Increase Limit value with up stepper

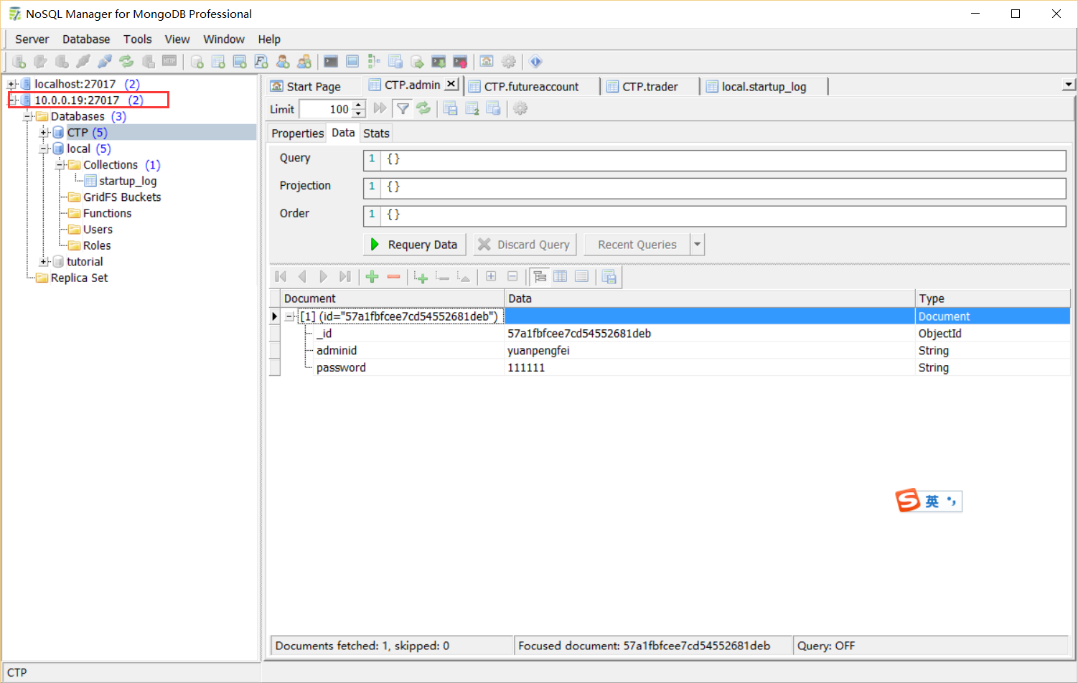(359, 105)
